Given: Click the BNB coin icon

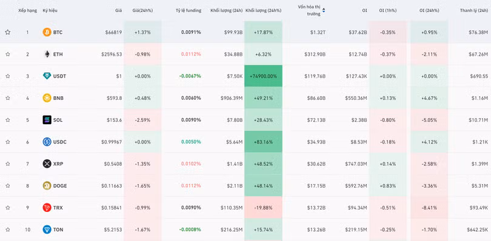Looking at the screenshot, I should [47, 98].
